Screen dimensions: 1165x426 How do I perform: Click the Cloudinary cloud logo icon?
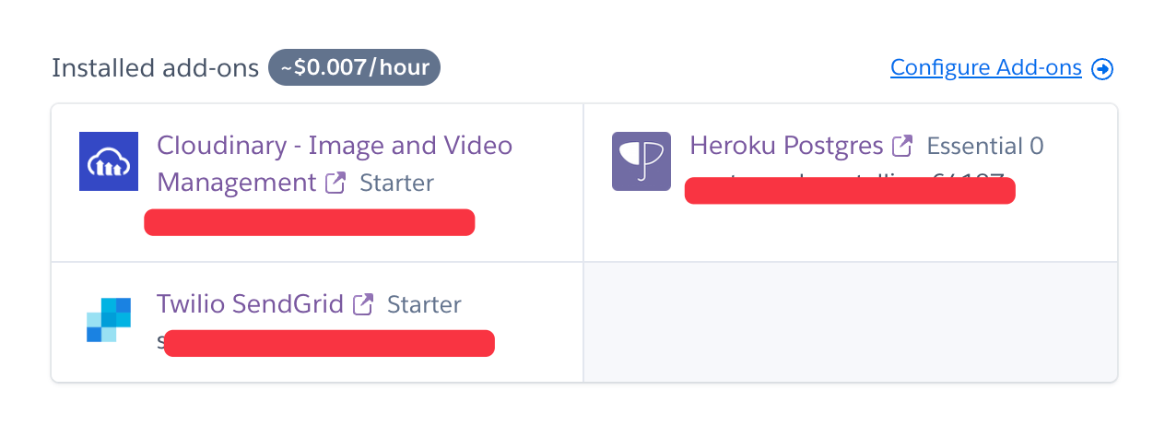coord(109,161)
